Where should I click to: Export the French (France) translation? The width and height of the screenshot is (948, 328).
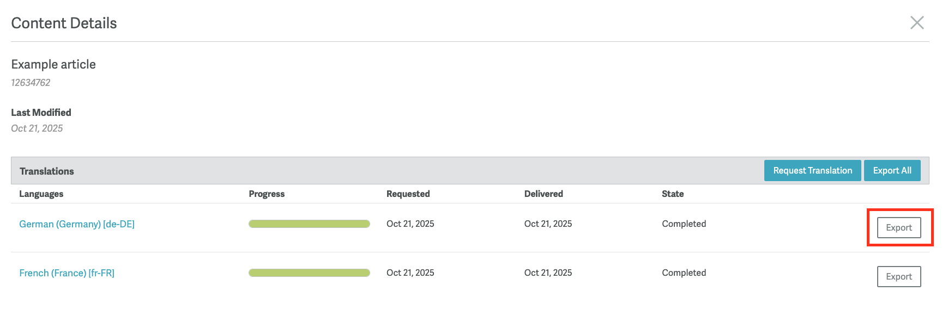click(898, 277)
